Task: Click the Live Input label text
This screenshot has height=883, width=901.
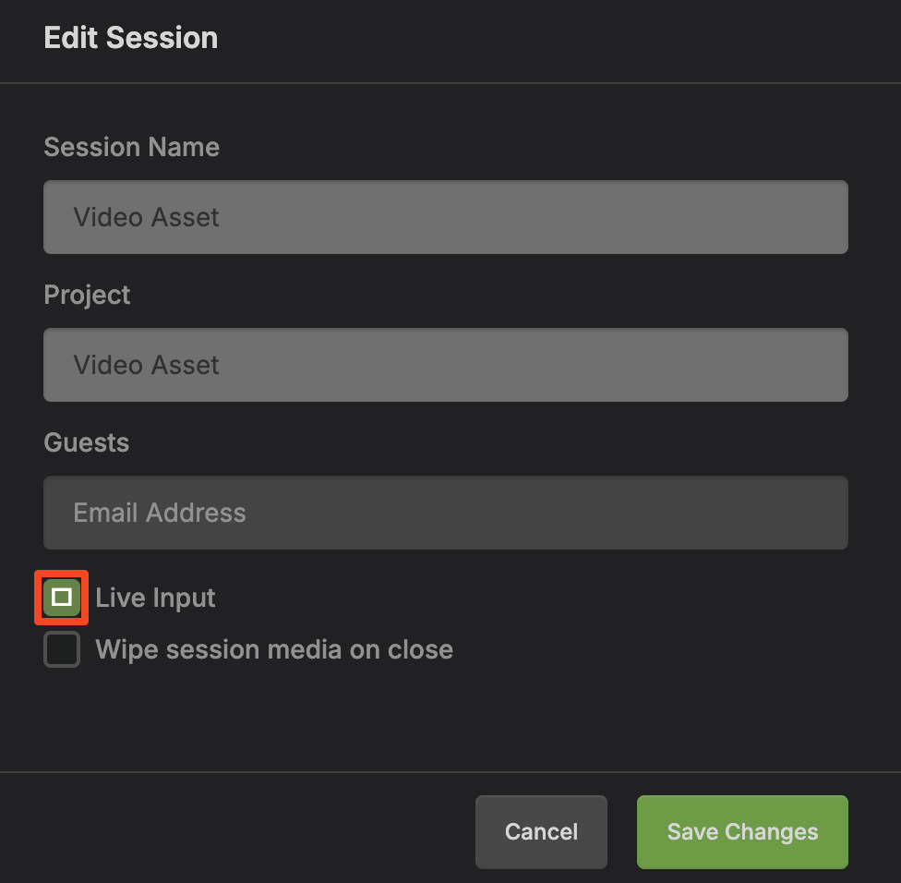Action: coord(155,598)
